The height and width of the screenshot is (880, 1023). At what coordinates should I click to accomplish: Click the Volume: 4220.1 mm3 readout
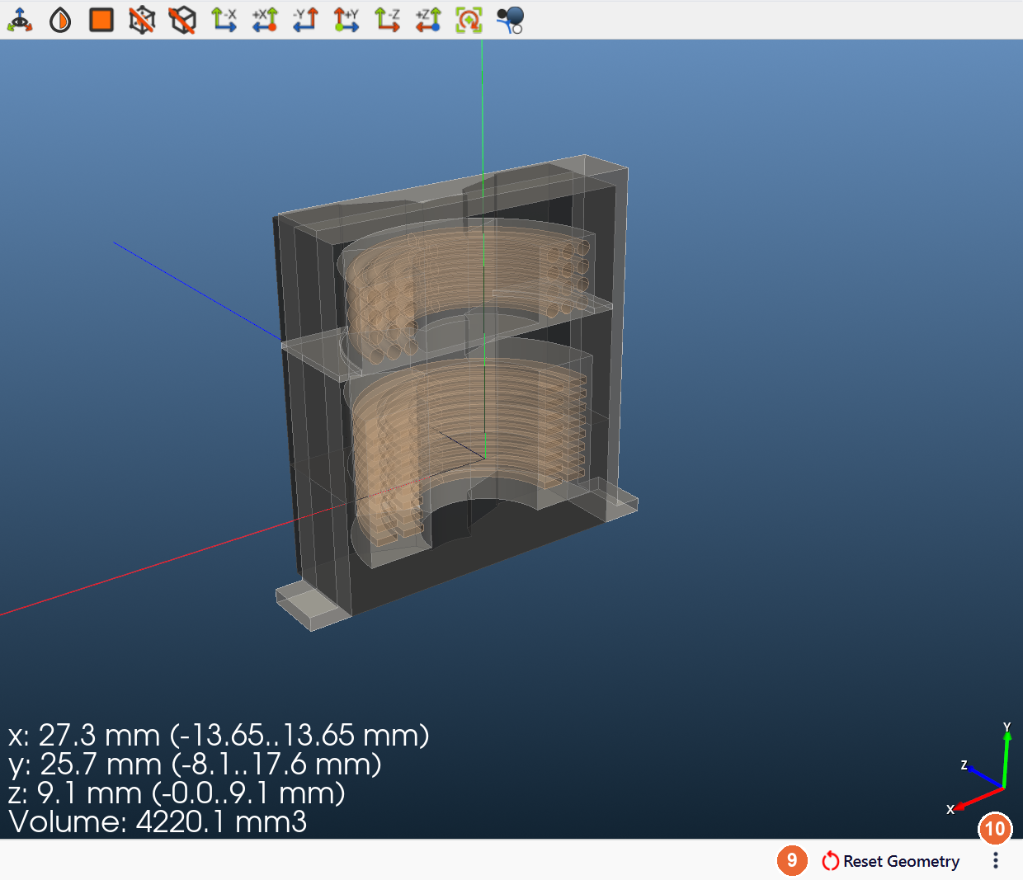click(158, 821)
